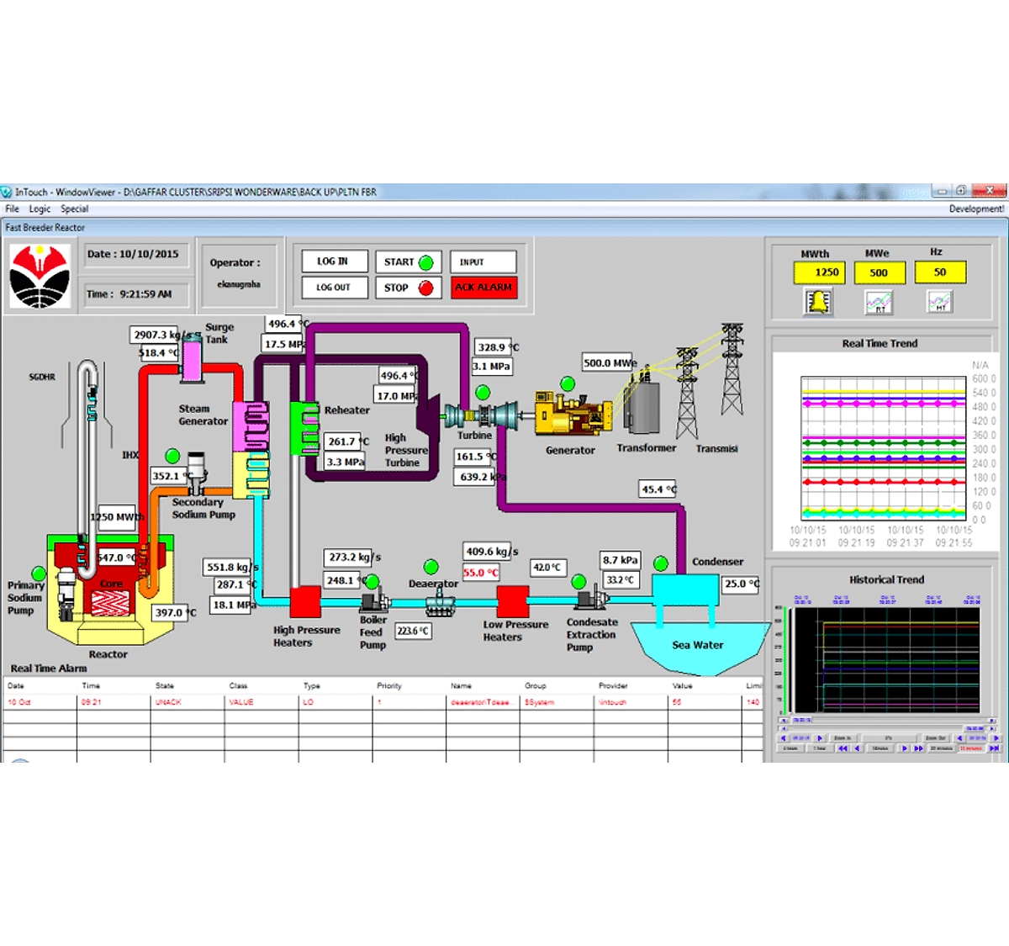Toggle the Condensate Extraction Pump status light

(578, 581)
